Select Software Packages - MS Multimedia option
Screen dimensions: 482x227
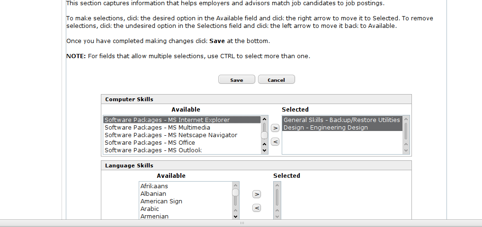[182, 128]
